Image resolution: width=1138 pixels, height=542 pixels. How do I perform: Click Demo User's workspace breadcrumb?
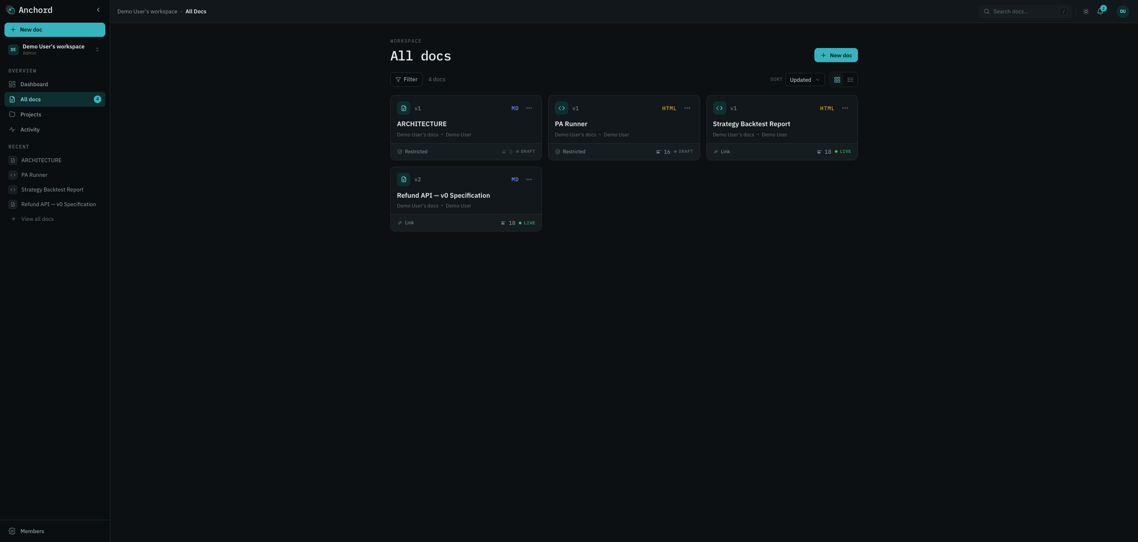[x=147, y=12]
